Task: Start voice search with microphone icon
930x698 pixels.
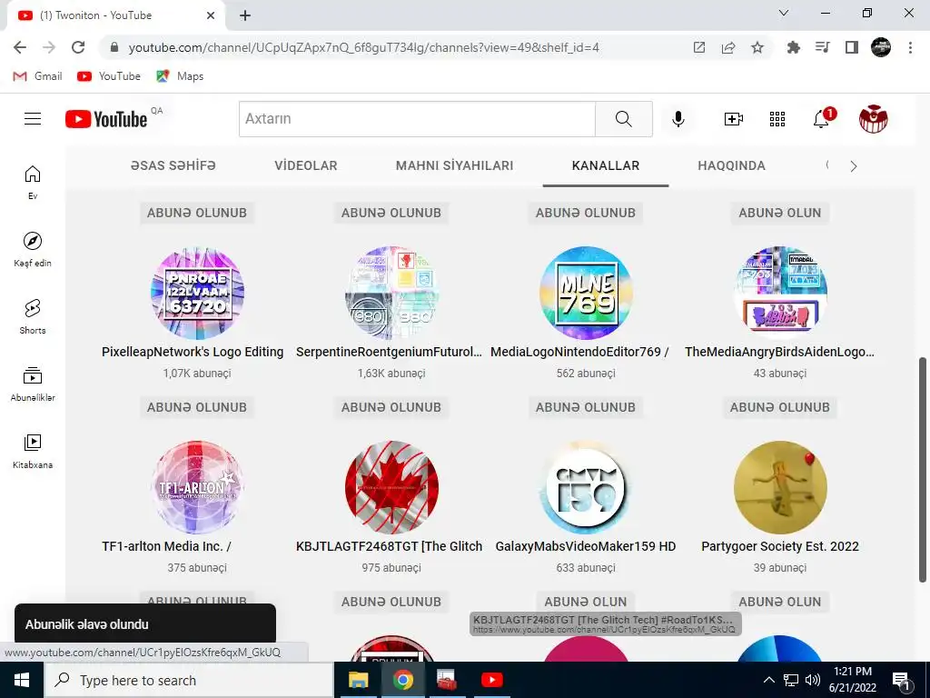Action: tap(678, 119)
